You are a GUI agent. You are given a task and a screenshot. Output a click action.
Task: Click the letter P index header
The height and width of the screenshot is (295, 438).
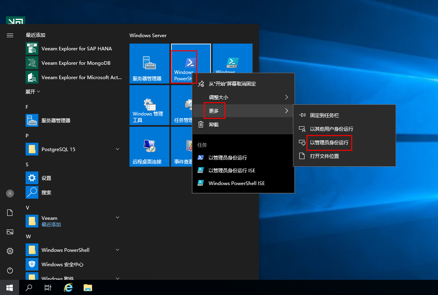pos(27,136)
